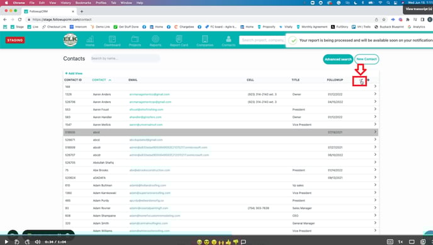The image size is (433, 245).
Task: Open the Adam Shampaine contact name
Action: click(104, 215)
